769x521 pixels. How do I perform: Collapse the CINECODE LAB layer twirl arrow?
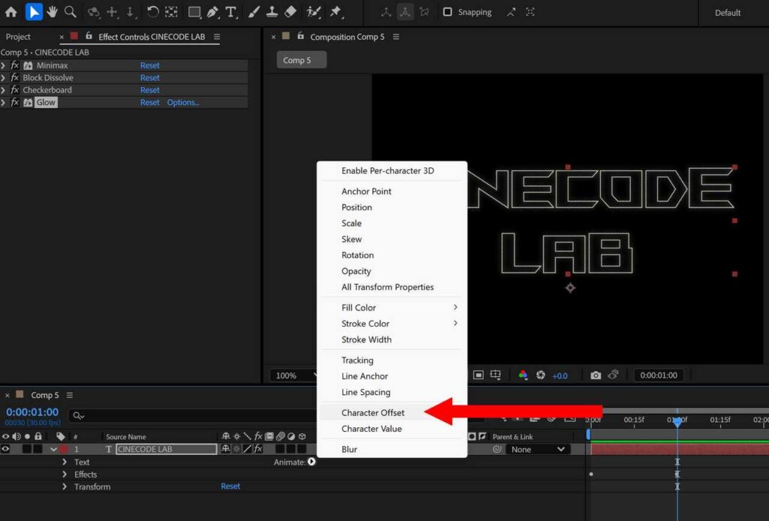click(x=53, y=449)
